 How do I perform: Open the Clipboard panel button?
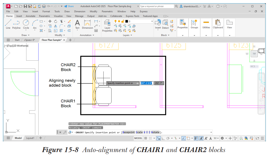[218, 24]
